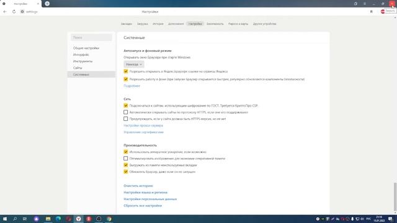Viewport: 397px width, 223px height.
Task: Open File Explorer from taskbar
Action: 48,219
